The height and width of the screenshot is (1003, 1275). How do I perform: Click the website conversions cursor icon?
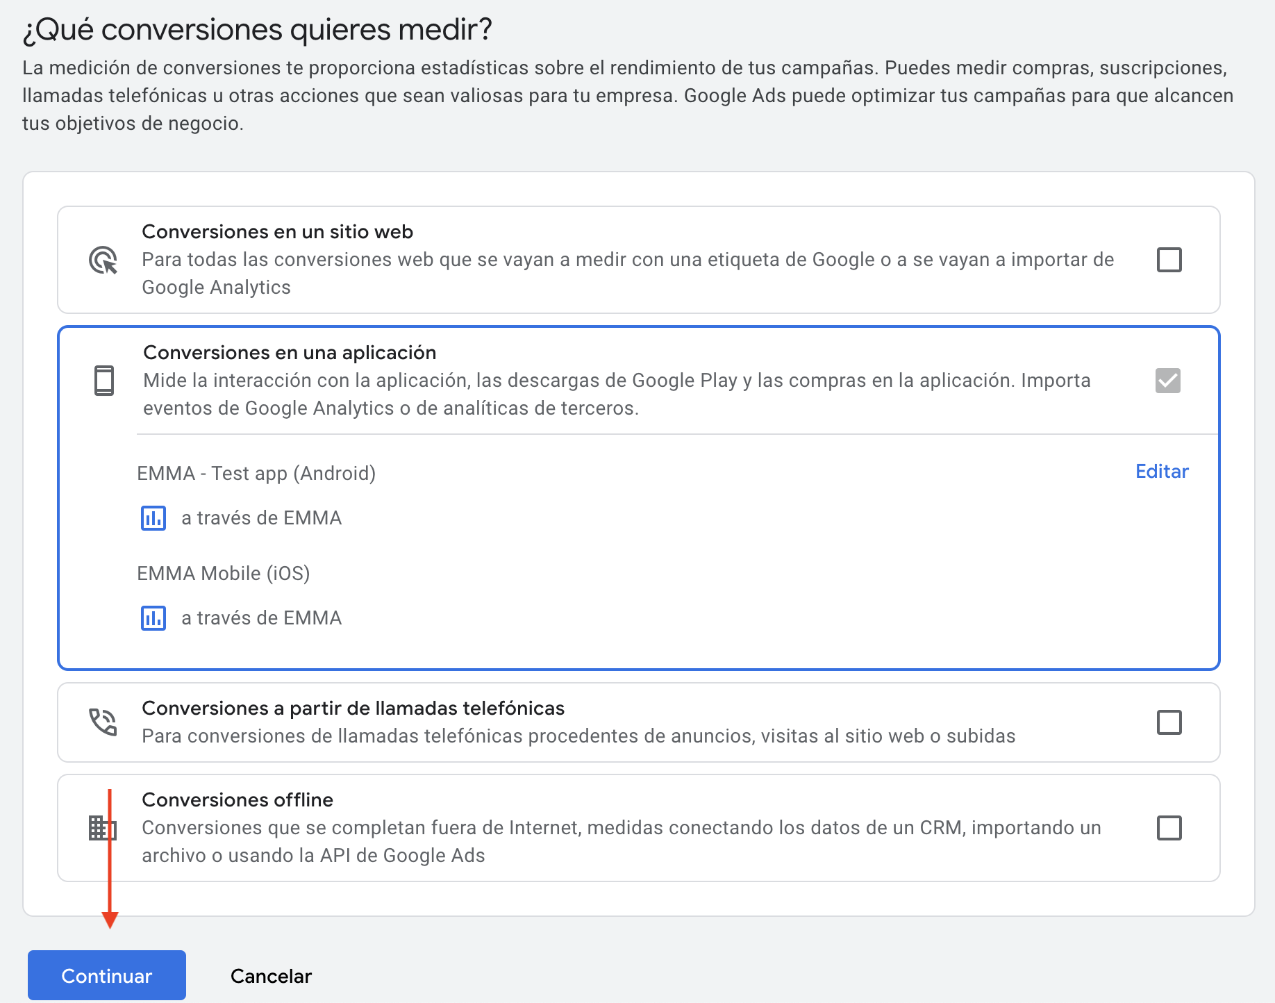103,260
